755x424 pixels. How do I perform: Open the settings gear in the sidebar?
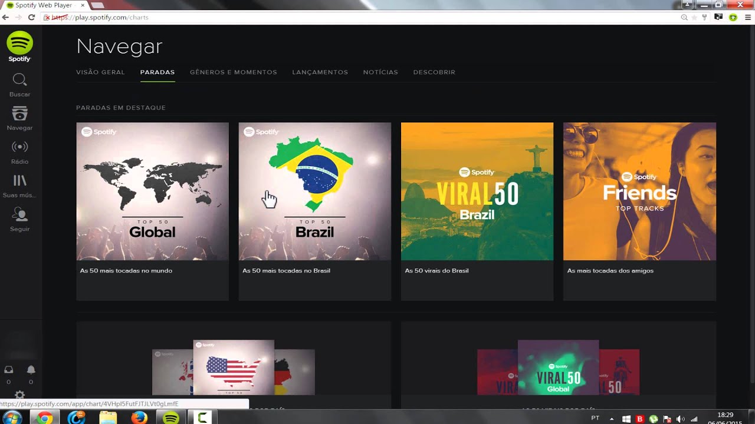(x=19, y=395)
